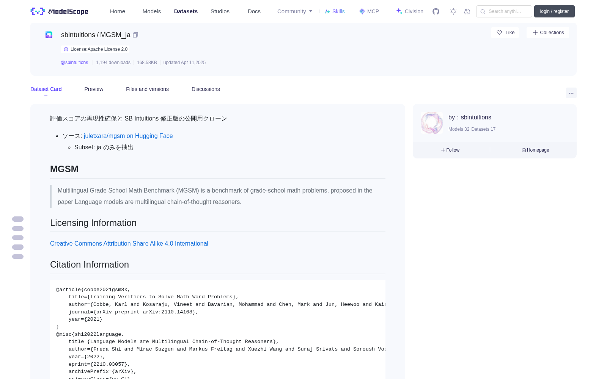Jump to last outline marker in sidebar
Screen dimensions: 607x379
18,257
